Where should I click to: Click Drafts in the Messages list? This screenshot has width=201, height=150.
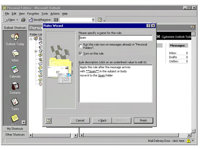click(x=173, y=57)
